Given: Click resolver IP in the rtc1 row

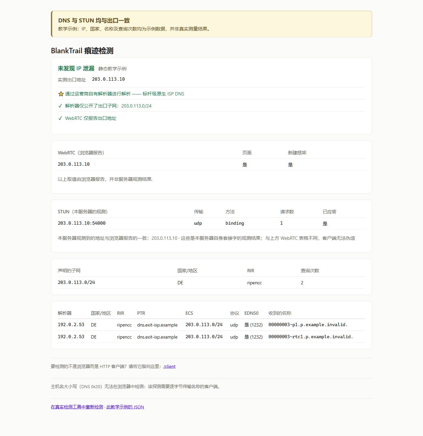Looking at the screenshot, I should point(71,337).
